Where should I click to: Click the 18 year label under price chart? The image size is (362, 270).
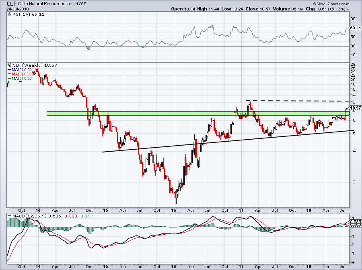pos(309,210)
